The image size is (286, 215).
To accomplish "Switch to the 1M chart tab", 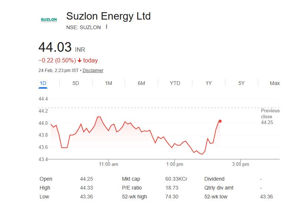I will [108, 83].
